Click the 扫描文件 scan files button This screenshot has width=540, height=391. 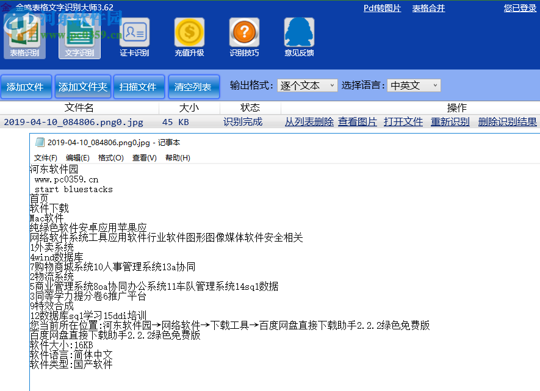pos(139,87)
